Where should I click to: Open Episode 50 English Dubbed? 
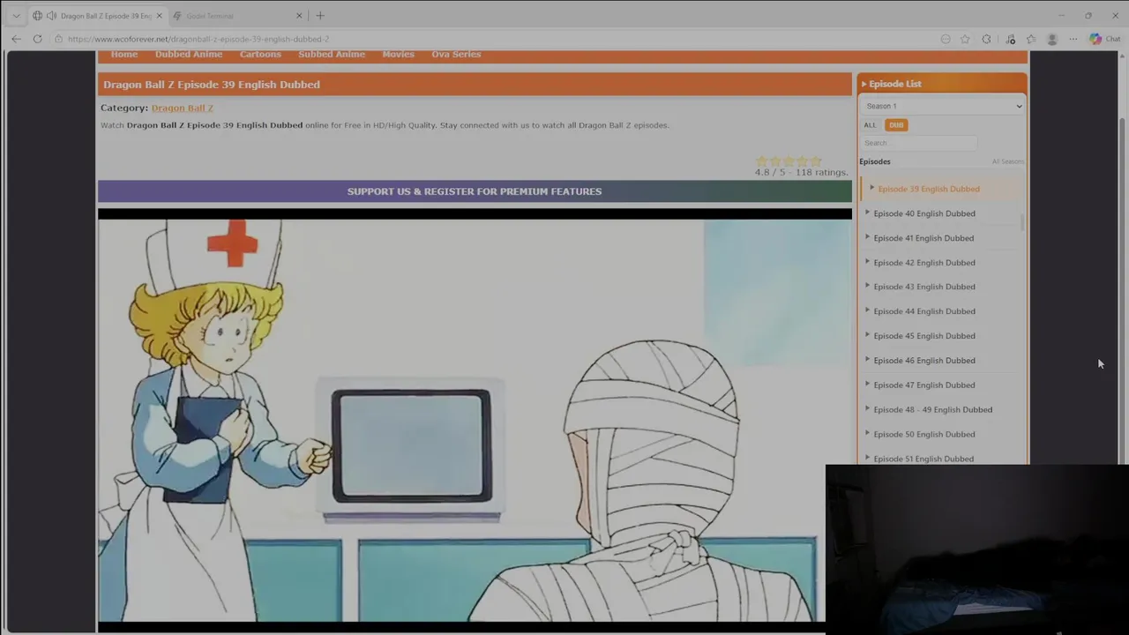point(924,435)
